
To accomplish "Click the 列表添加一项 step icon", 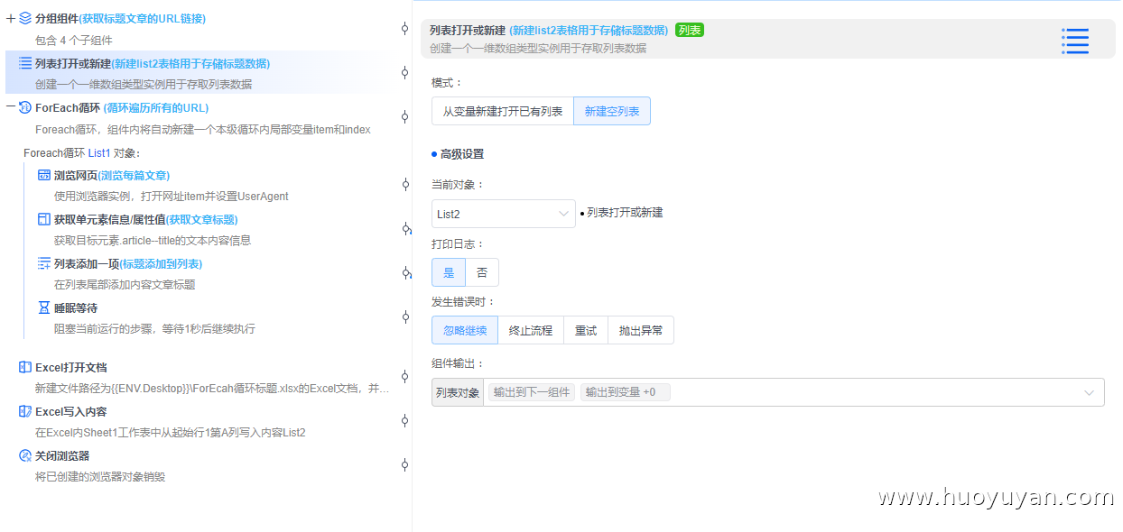I will click(44, 263).
